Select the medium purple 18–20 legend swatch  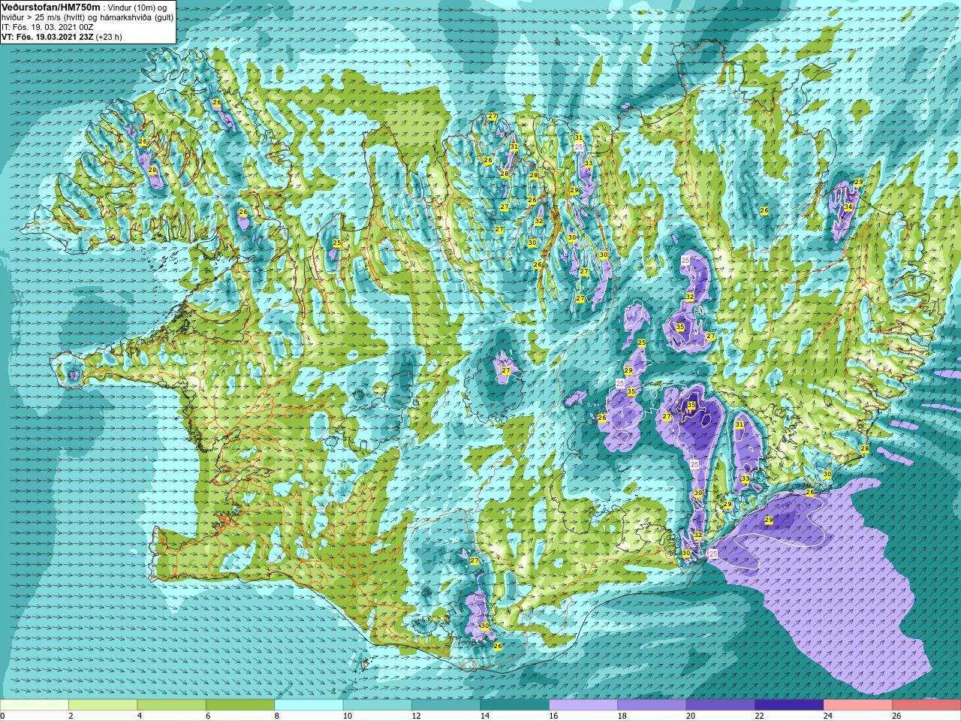click(x=652, y=705)
